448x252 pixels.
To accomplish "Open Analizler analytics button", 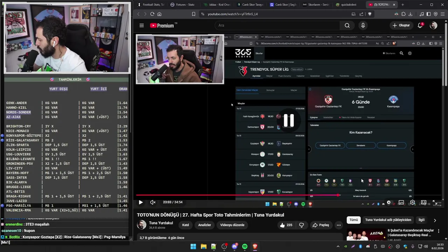I will click(204, 225).
